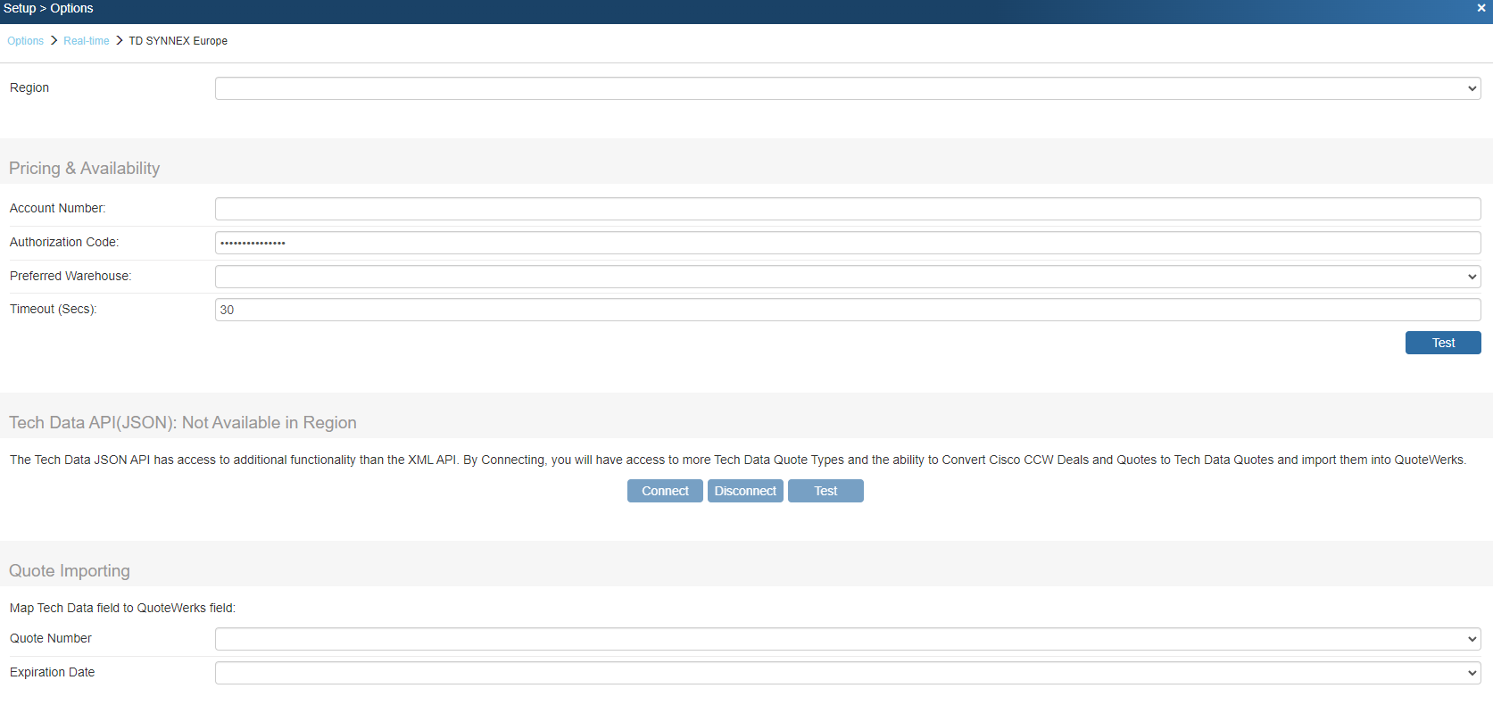Click the Timeout (Secs) field
This screenshot has height=705, width=1493.
(x=848, y=310)
